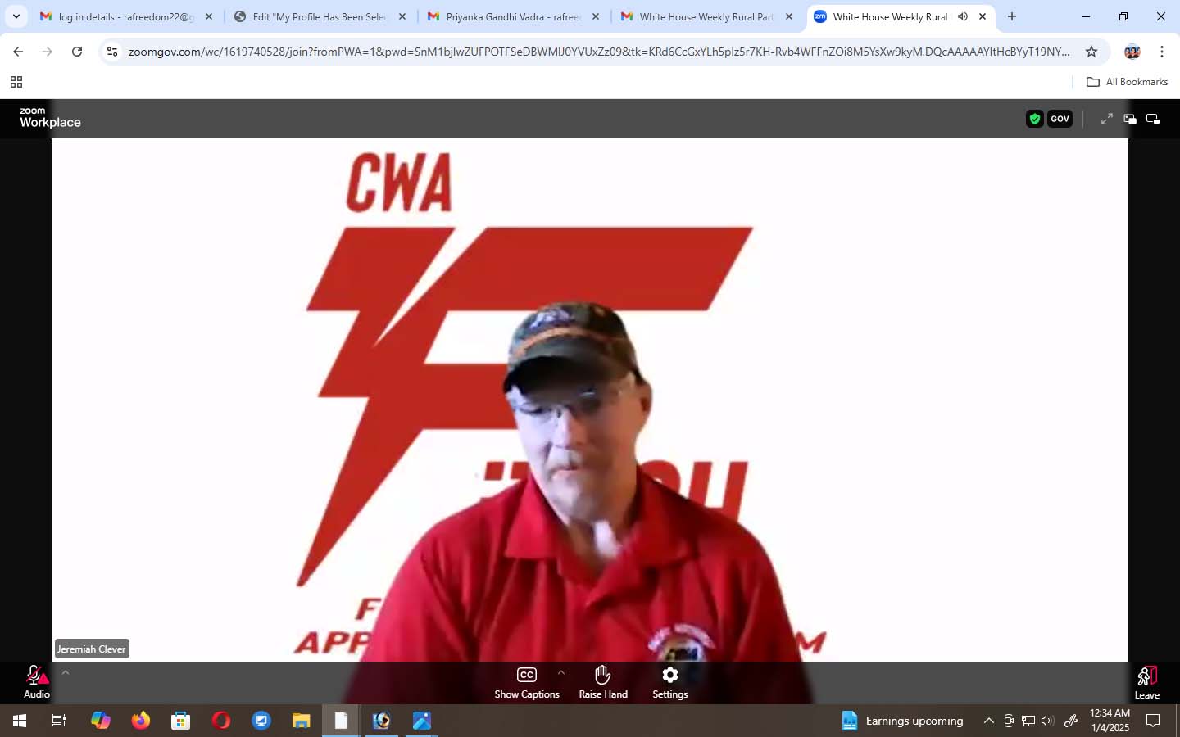
Task: Close the Priyanka Gandhi Vadra tab
Action: (x=596, y=16)
